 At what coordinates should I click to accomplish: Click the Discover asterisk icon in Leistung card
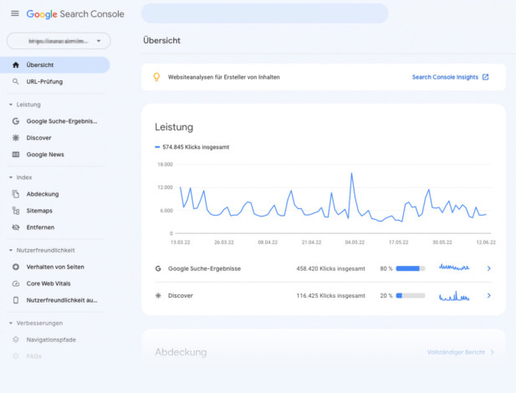158,295
